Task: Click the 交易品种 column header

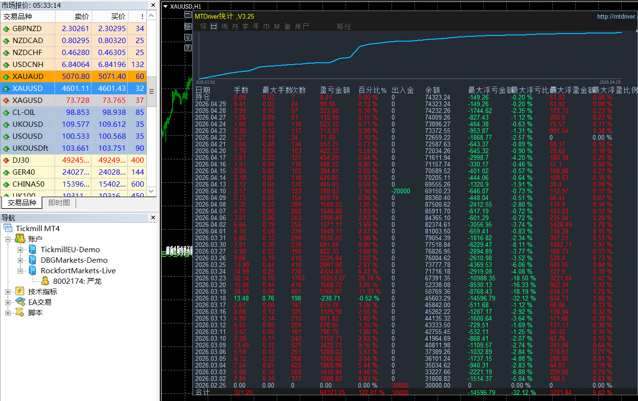Action: (x=28, y=16)
